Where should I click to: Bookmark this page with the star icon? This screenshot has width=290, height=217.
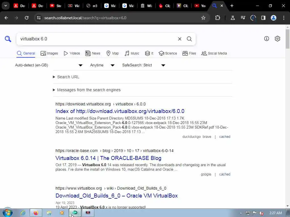point(203,18)
